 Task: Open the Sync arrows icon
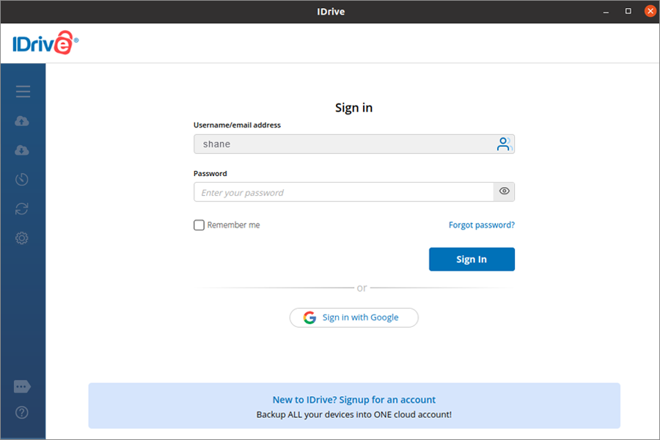pyautogui.click(x=22, y=209)
